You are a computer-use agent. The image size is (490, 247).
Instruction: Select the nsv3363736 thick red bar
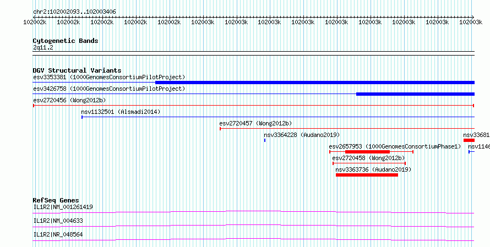[367, 175]
